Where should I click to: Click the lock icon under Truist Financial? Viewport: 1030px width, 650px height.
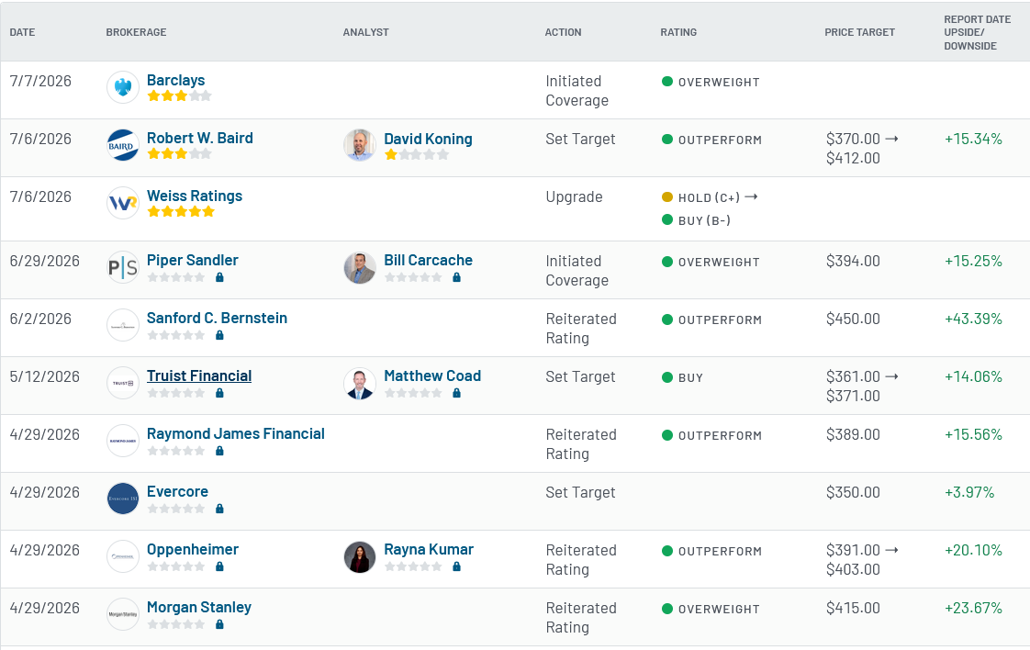pyautogui.click(x=220, y=393)
